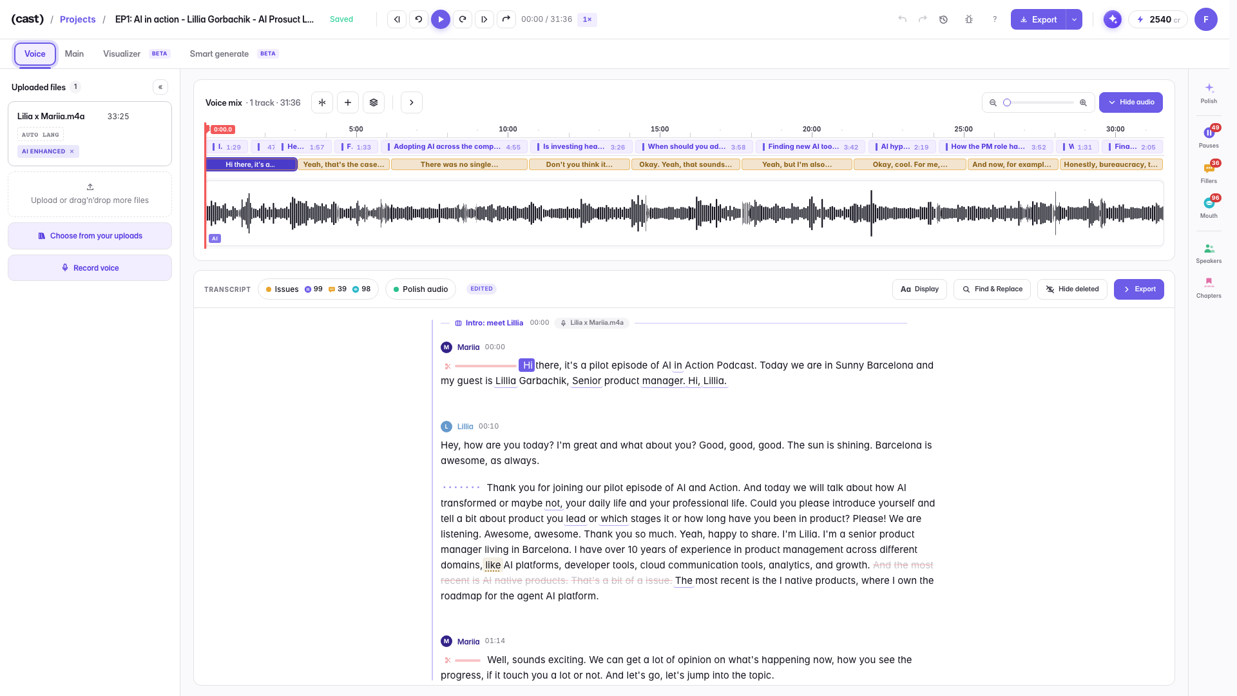The image size is (1237, 696).
Task: Play the episode audio
Action: click(x=441, y=19)
